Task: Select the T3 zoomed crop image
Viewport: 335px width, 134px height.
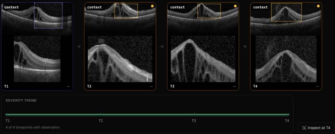Action: click(203, 59)
